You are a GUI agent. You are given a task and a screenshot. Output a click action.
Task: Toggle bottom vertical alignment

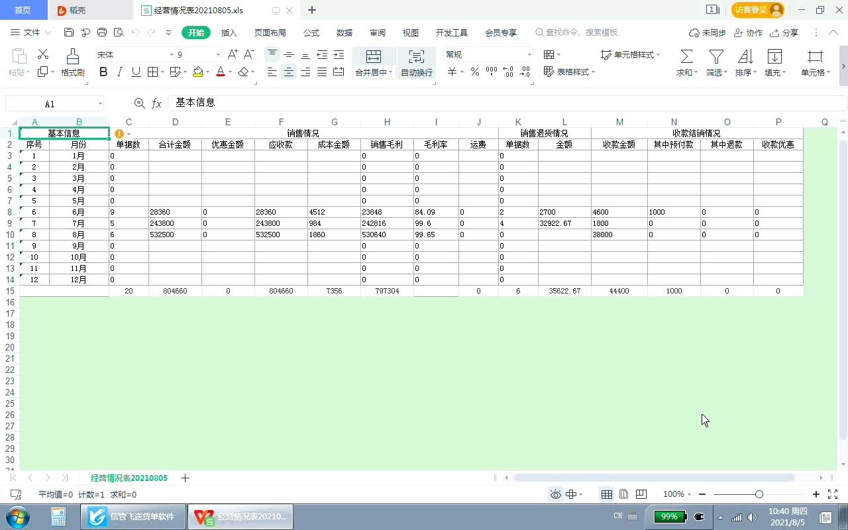coord(305,54)
